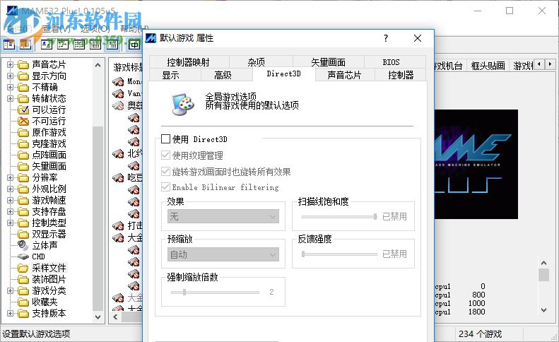Expand the 声音芯片 tree node

click(10, 64)
